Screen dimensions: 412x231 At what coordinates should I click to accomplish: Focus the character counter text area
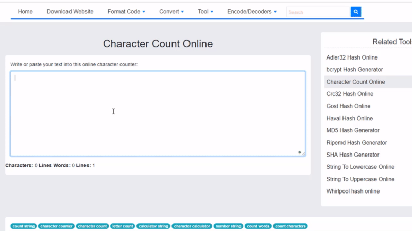[158, 113]
